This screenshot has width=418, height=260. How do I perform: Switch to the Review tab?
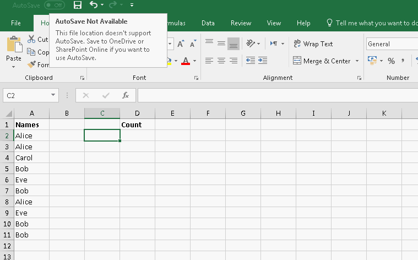pyautogui.click(x=241, y=23)
